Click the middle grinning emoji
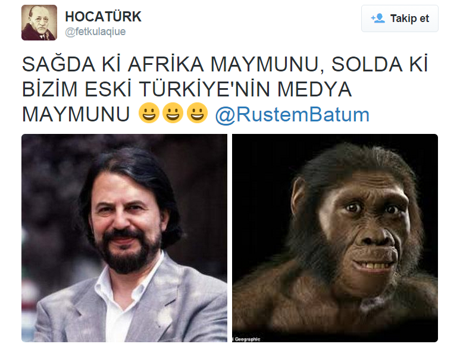 (173, 112)
